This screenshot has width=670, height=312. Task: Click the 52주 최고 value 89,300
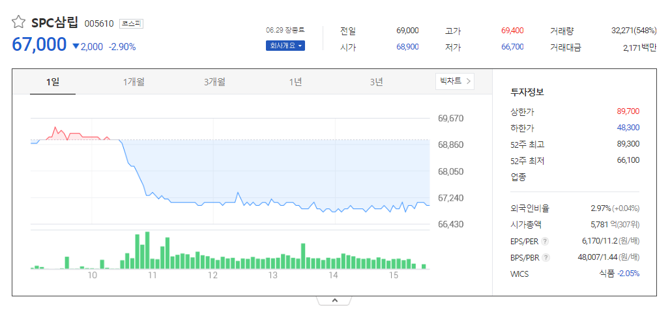point(628,144)
